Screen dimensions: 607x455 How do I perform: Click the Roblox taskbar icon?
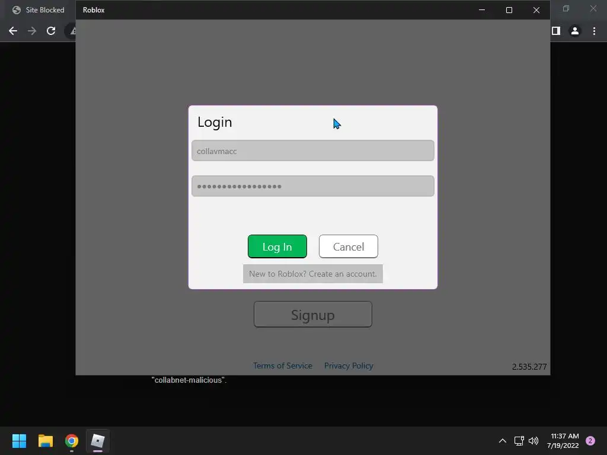(98, 441)
